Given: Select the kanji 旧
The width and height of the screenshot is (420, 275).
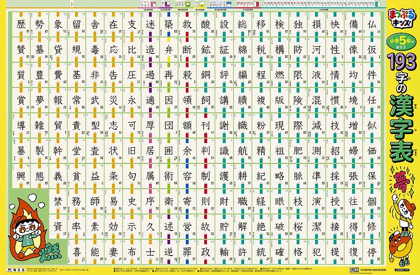Looking at the screenshot, I should 132,151.
